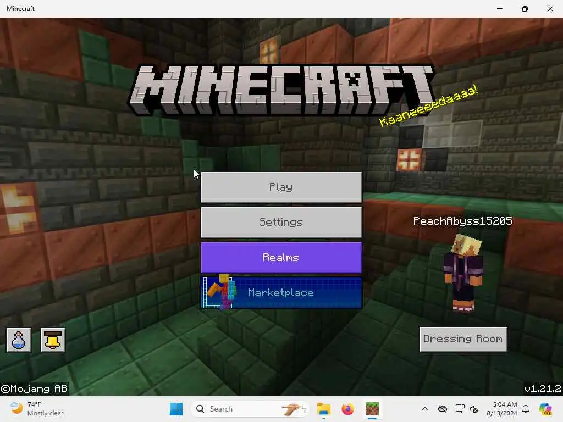Open the Settings menu
Screen dimensions: 563x422
tap(281, 223)
